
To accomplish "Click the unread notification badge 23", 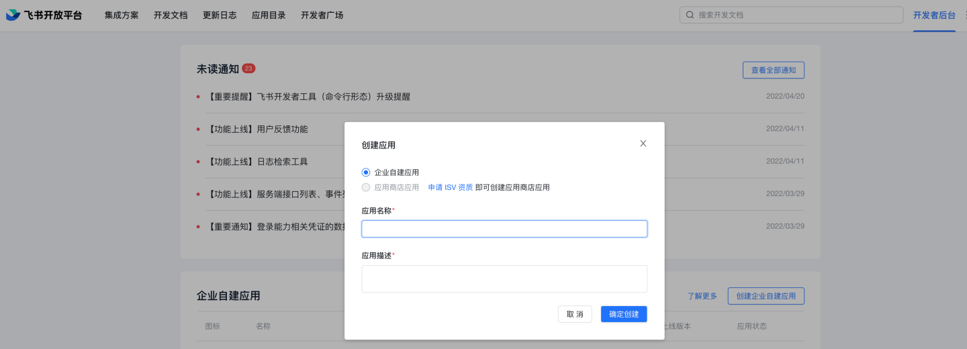I will coord(248,68).
